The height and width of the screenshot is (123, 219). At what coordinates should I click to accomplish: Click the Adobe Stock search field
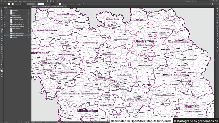click(x=202, y=1)
